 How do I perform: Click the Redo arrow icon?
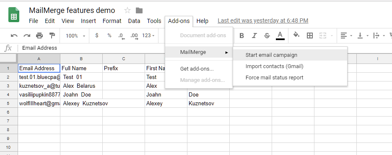[x=27, y=36]
